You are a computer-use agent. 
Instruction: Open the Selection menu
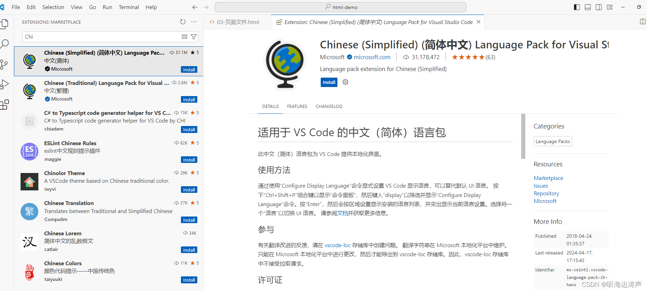point(53,7)
